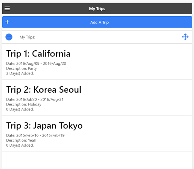Click empty area below Trip 3

point(97,160)
